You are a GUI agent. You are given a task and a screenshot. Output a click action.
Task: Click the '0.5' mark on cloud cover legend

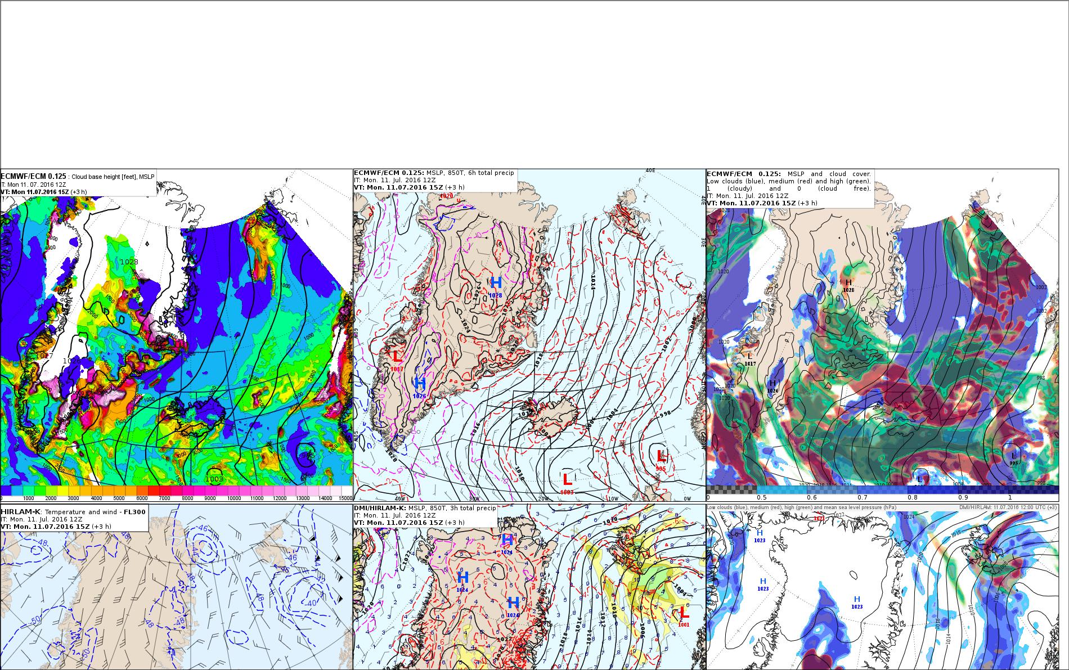tap(762, 497)
